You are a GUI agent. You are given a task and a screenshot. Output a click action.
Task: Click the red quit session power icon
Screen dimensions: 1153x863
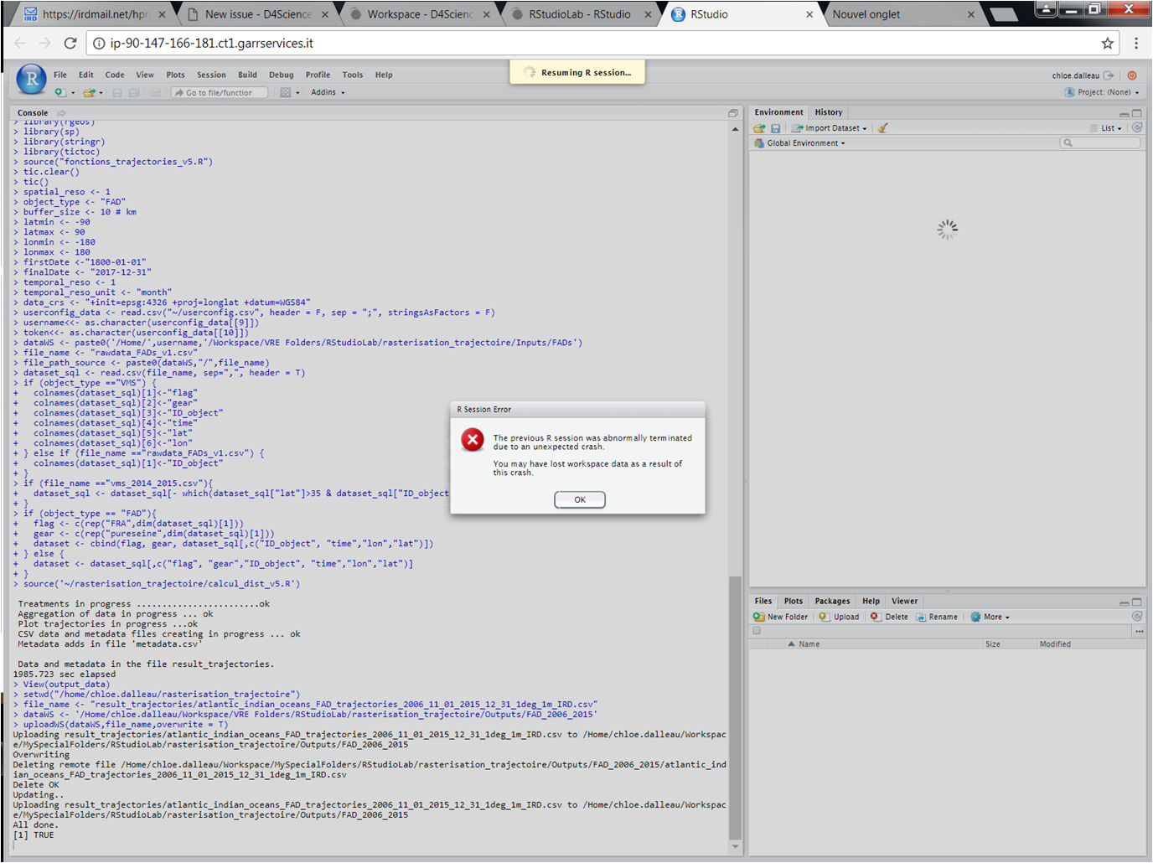[1132, 75]
